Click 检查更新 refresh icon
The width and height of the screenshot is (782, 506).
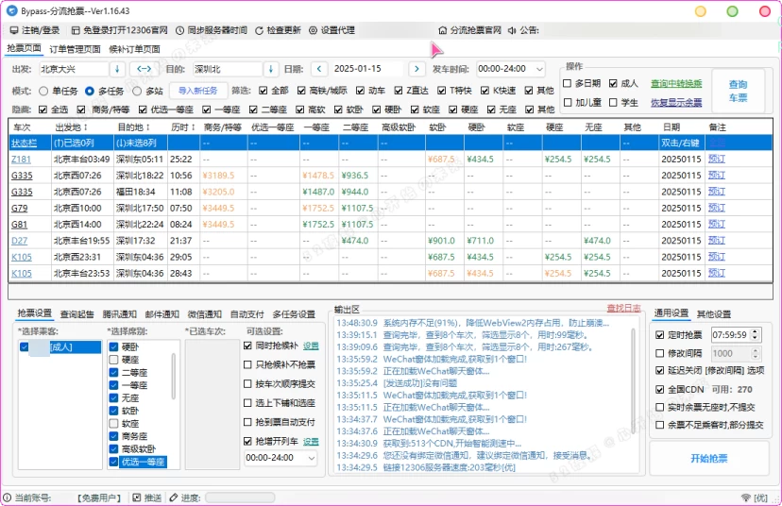[260, 30]
